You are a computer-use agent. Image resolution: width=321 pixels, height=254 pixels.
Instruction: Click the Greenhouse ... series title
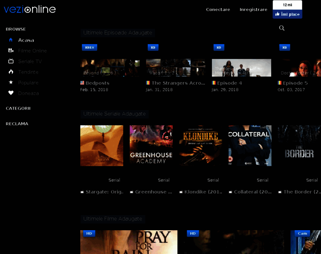coord(154,192)
